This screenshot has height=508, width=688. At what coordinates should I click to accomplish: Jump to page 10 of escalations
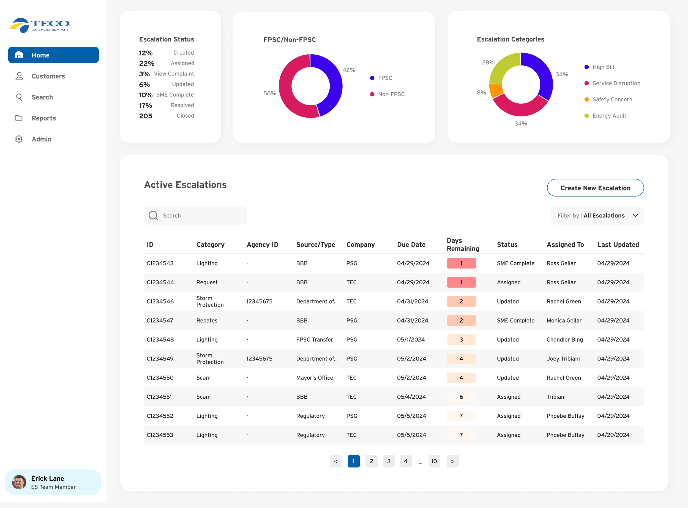(434, 461)
